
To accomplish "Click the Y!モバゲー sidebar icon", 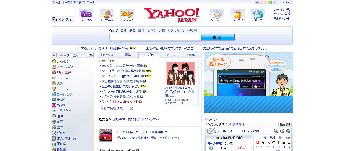I will coord(54,111).
